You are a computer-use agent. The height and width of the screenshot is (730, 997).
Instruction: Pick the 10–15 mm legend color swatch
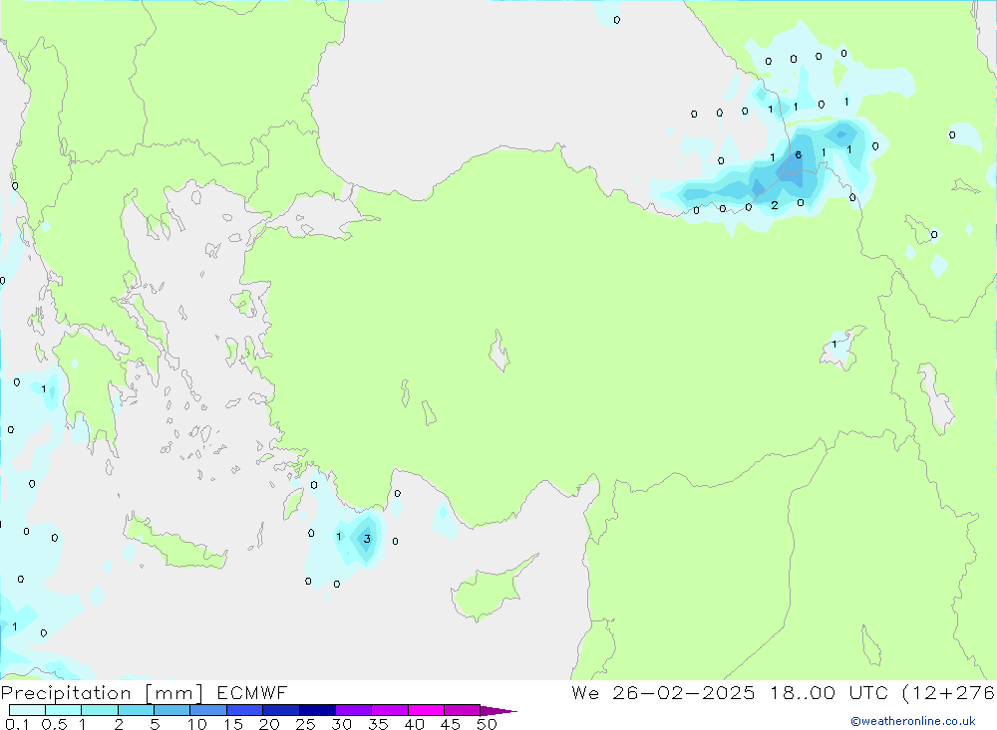pos(208,710)
